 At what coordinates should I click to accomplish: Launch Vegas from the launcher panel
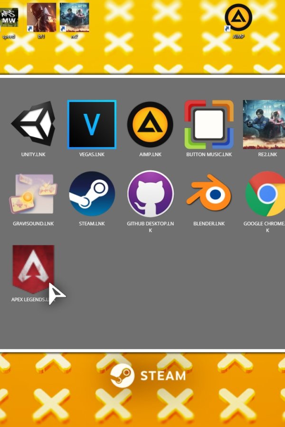point(92,124)
